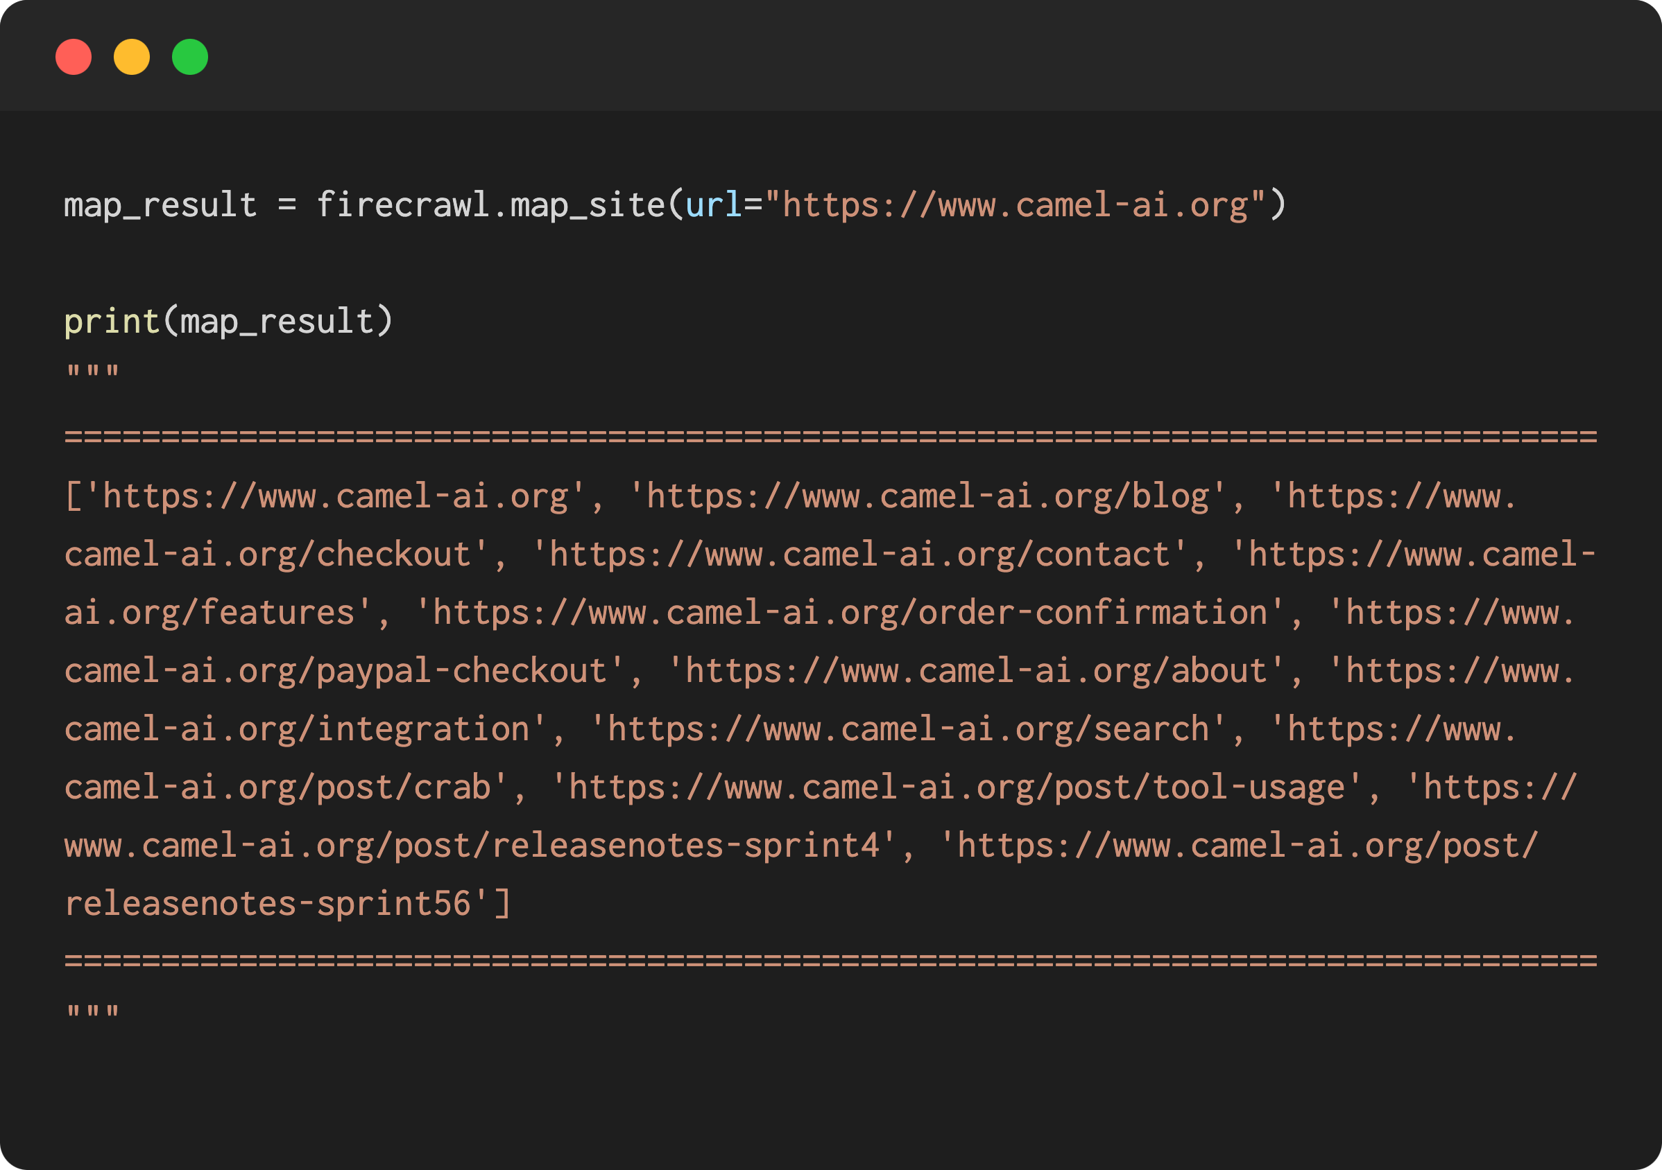1662x1170 pixels.
Task: Click the red close dot
Action: point(74,57)
